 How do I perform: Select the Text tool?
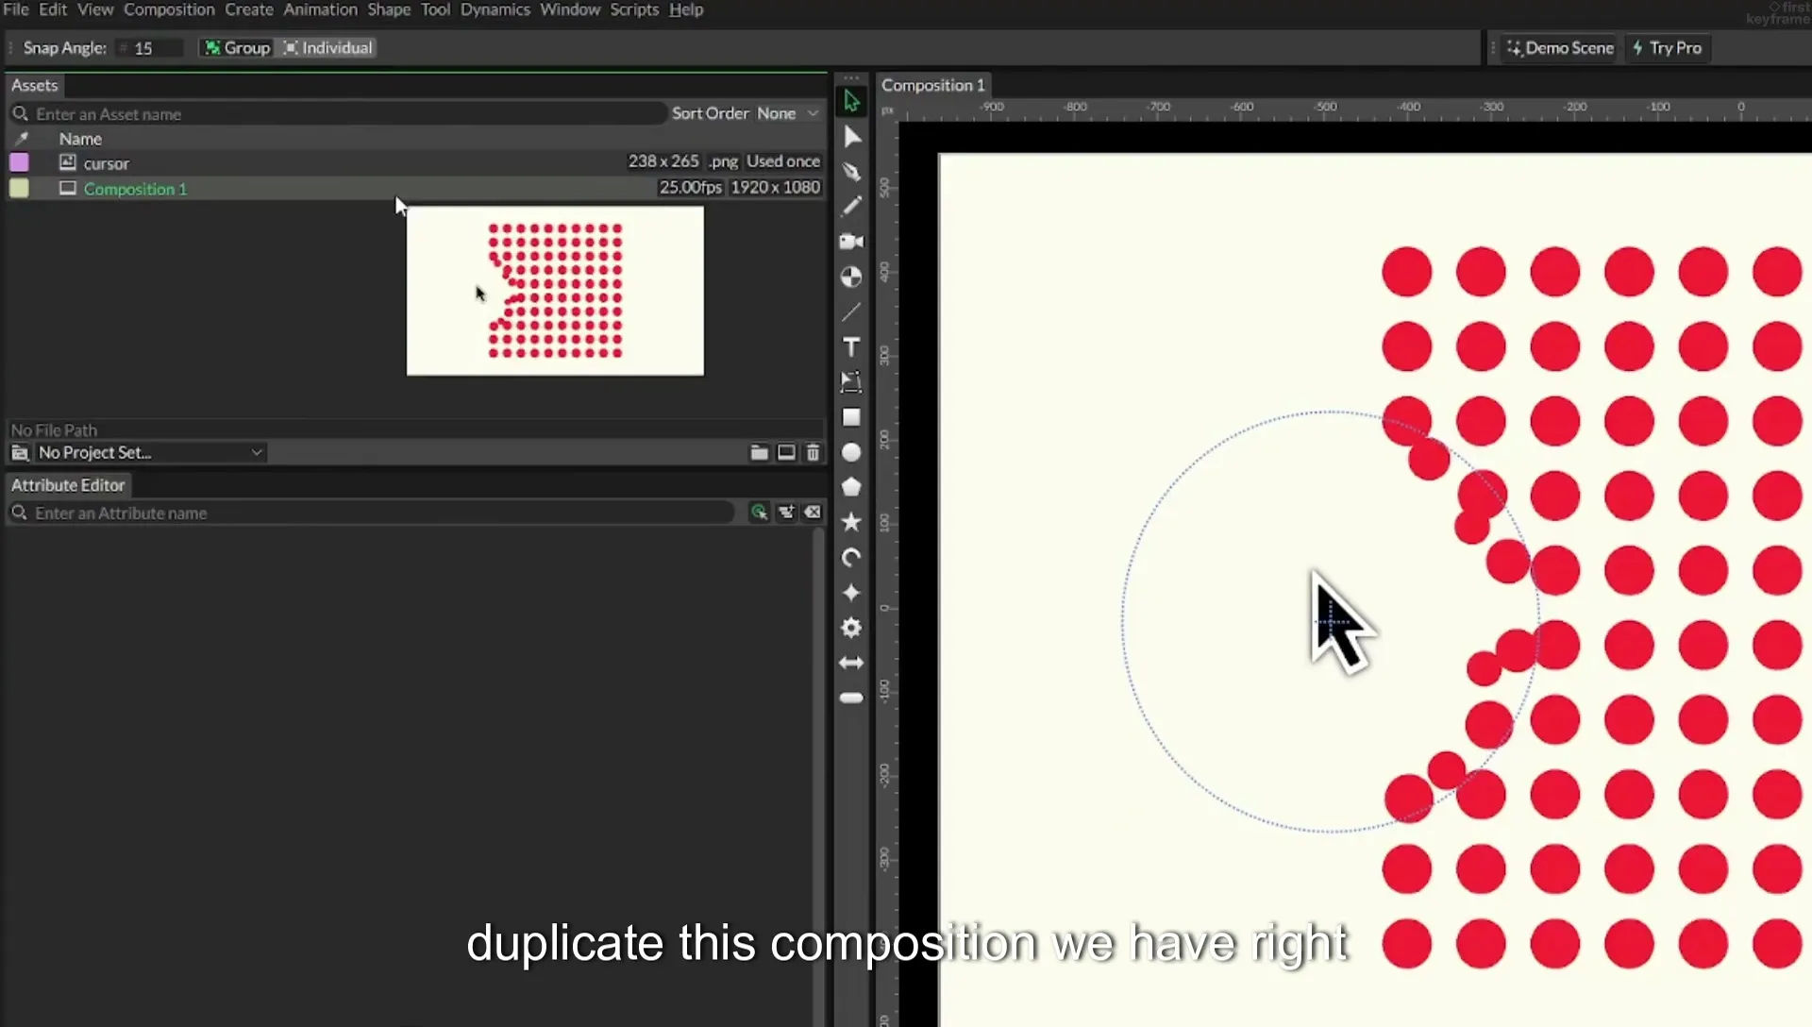[851, 347]
